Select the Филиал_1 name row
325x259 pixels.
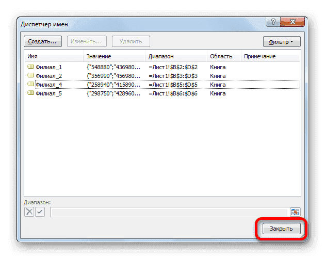(x=163, y=67)
